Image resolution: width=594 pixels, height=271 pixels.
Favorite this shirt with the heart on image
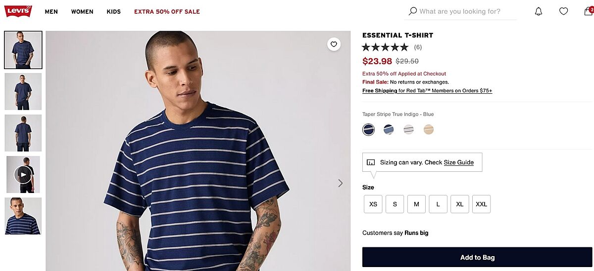334,44
